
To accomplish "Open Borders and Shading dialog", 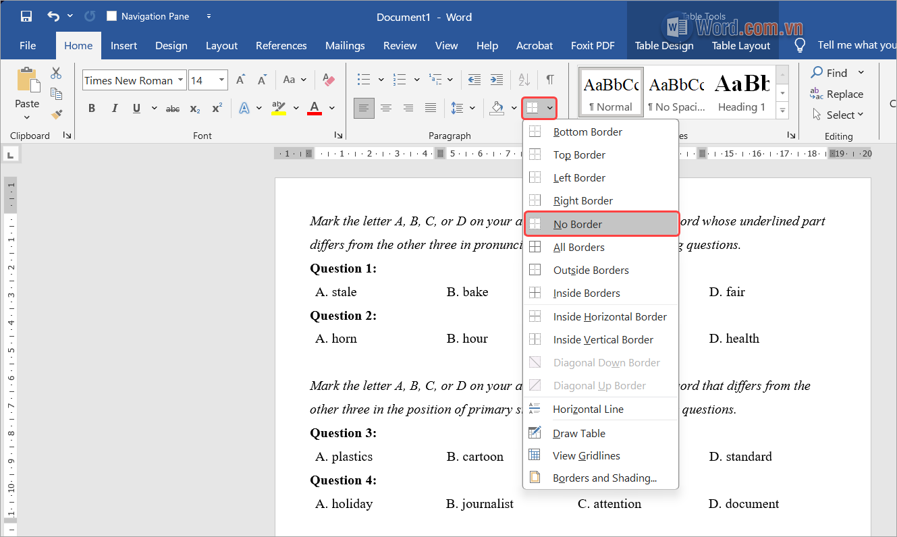I will 601,478.
